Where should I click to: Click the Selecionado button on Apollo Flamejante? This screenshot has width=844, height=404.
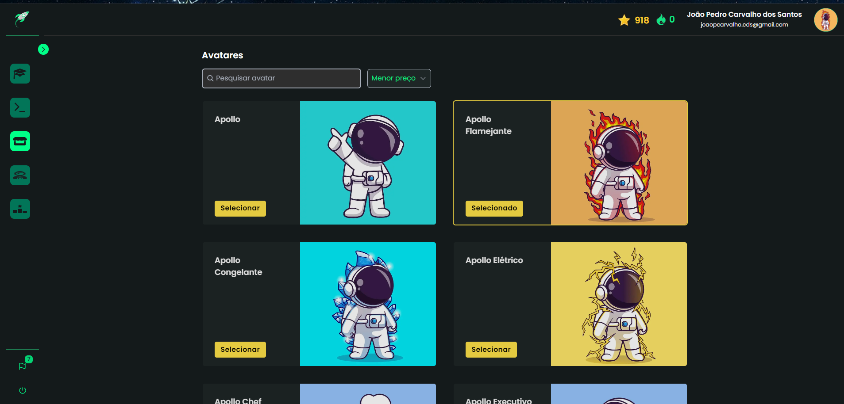click(494, 208)
